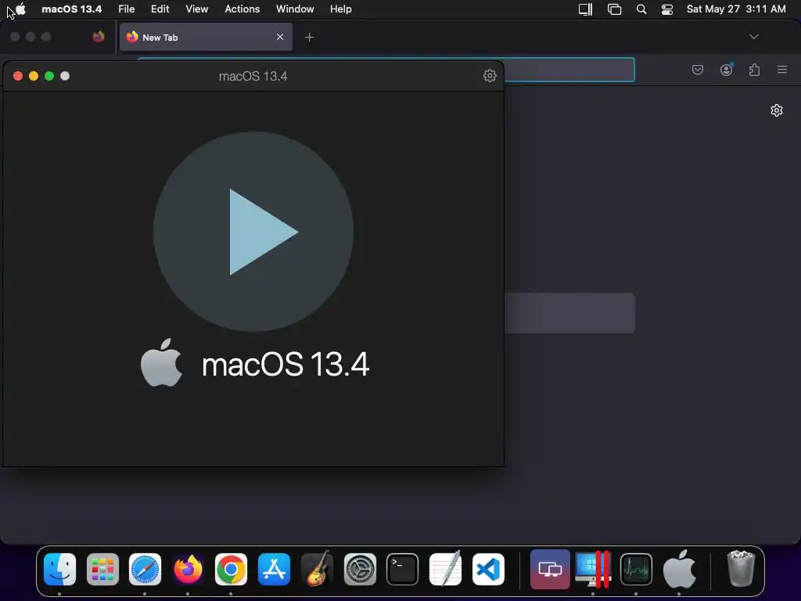Image resolution: width=801 pixels, height=601 pixels.
Task: Open the Firefox extensions puzzle icon
Action: pyautogui.click(x=754, y=70)
